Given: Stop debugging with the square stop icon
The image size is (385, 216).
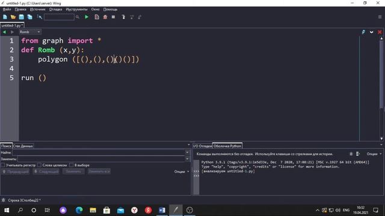Looking at the screenshot, I should [113, 17].
